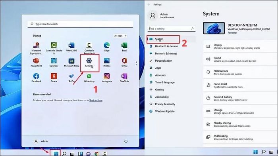
Task: Open Excel from pinned apps
Action: tap(124, 47)
